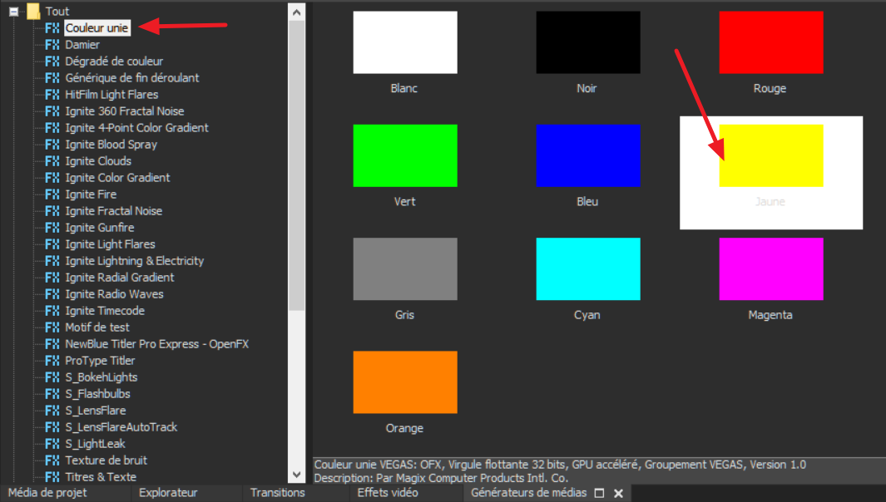Select Générique de fin déroulant
Viewport: 886px width, 502px height.
(x=132, y=78)
